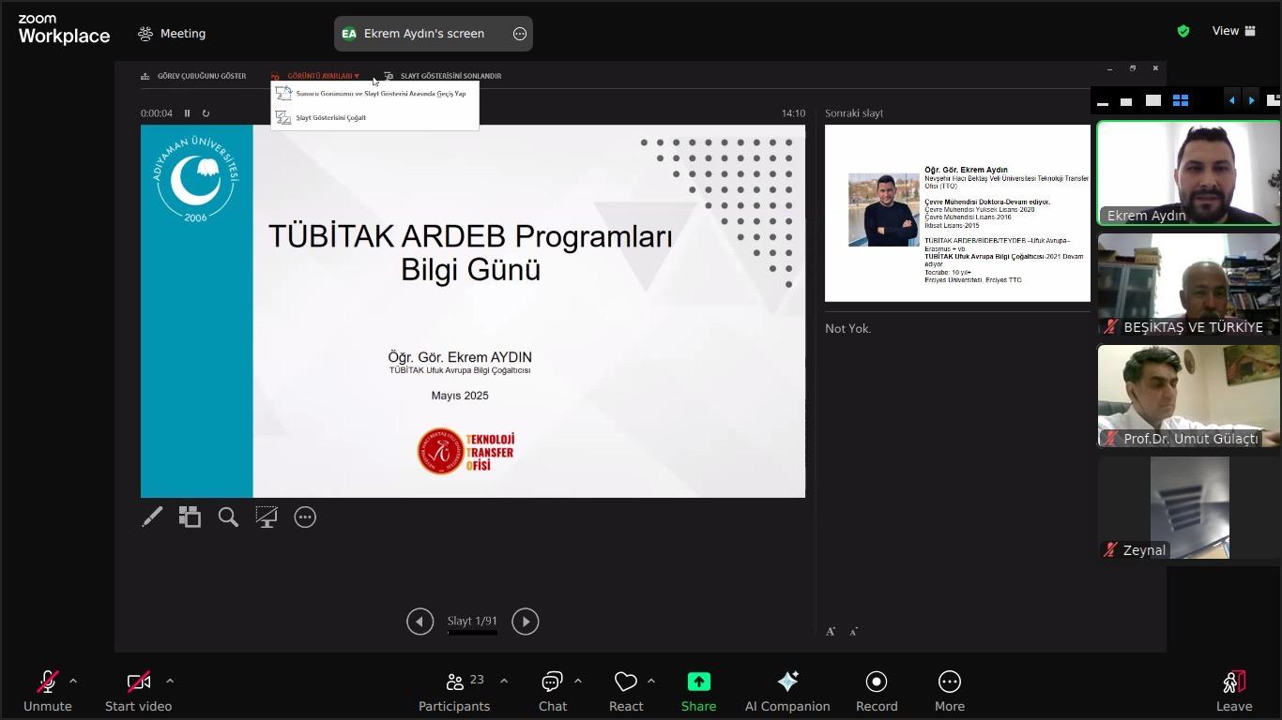
Task: Select Slayt Gösterisini Çoğalt
Action: (x=374, y=118)
